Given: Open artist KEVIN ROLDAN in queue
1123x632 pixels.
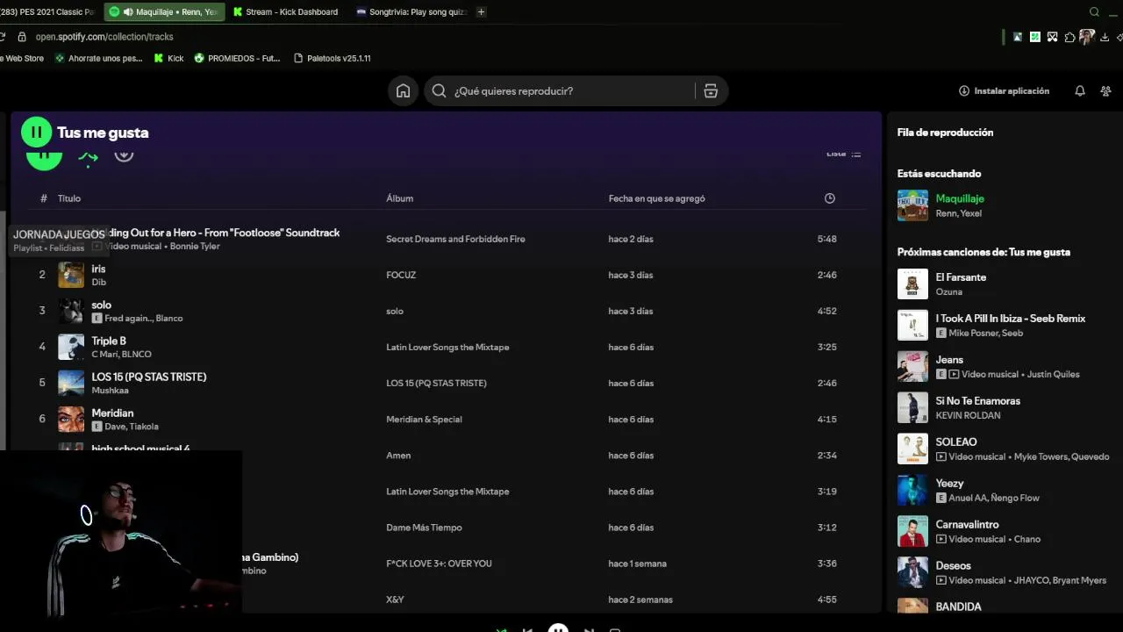Looking at the screenshot, I should (x=968, y=415).
